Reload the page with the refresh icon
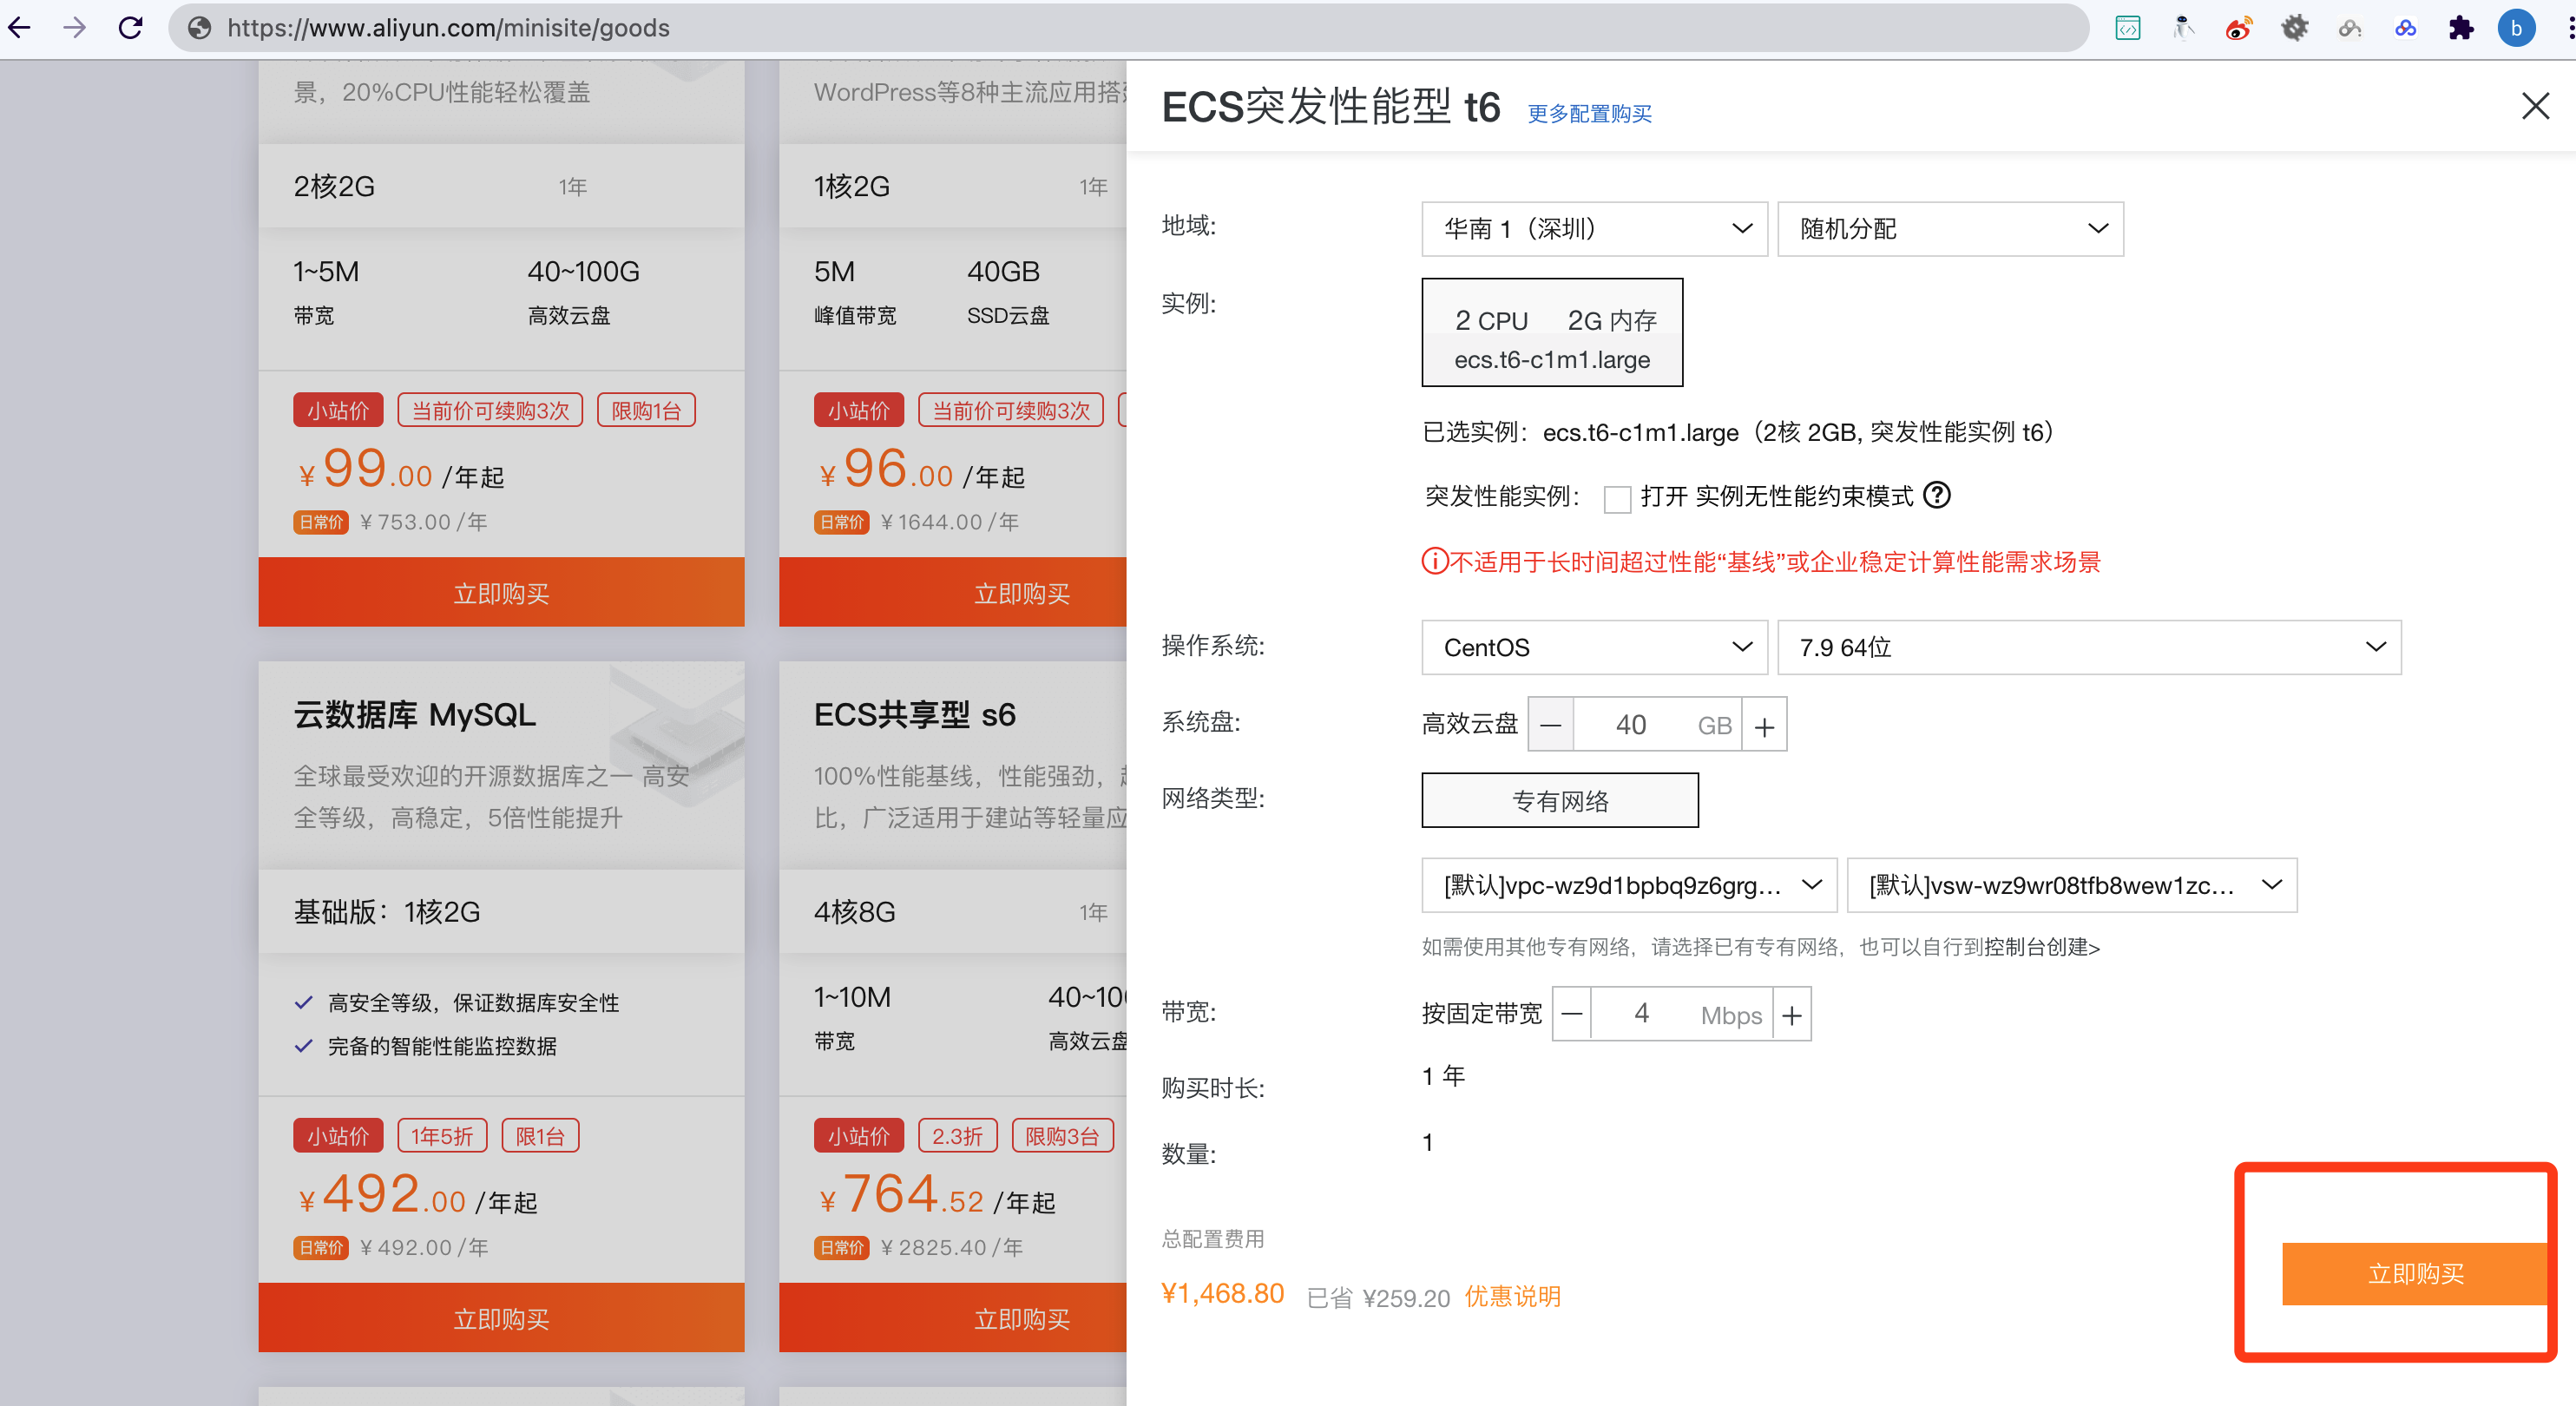Viewport: 2576px width, 1406px height. (130, 27)
